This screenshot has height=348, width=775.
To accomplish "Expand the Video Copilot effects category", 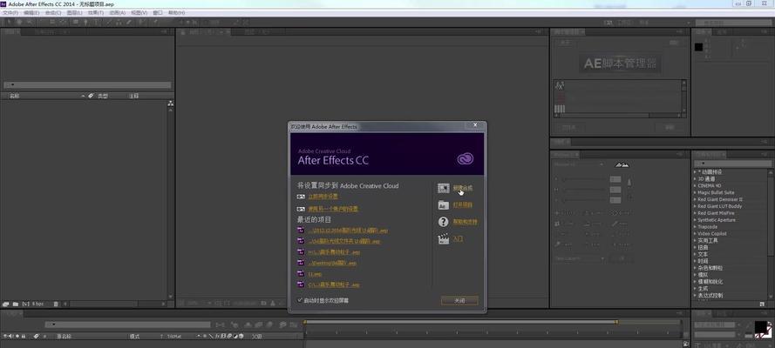I will coord(695,234).
